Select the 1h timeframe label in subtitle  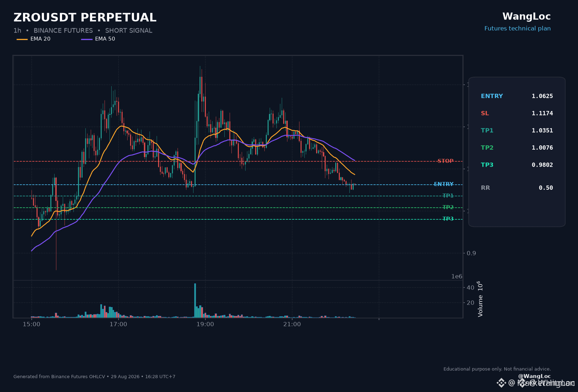point(17,31)
